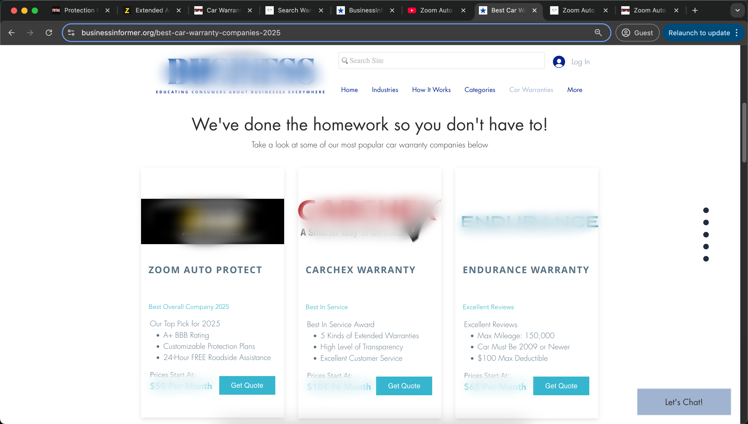Click the page vertical scrollbar thumb
Screen dimensions: 748x424
pos(744,132)
